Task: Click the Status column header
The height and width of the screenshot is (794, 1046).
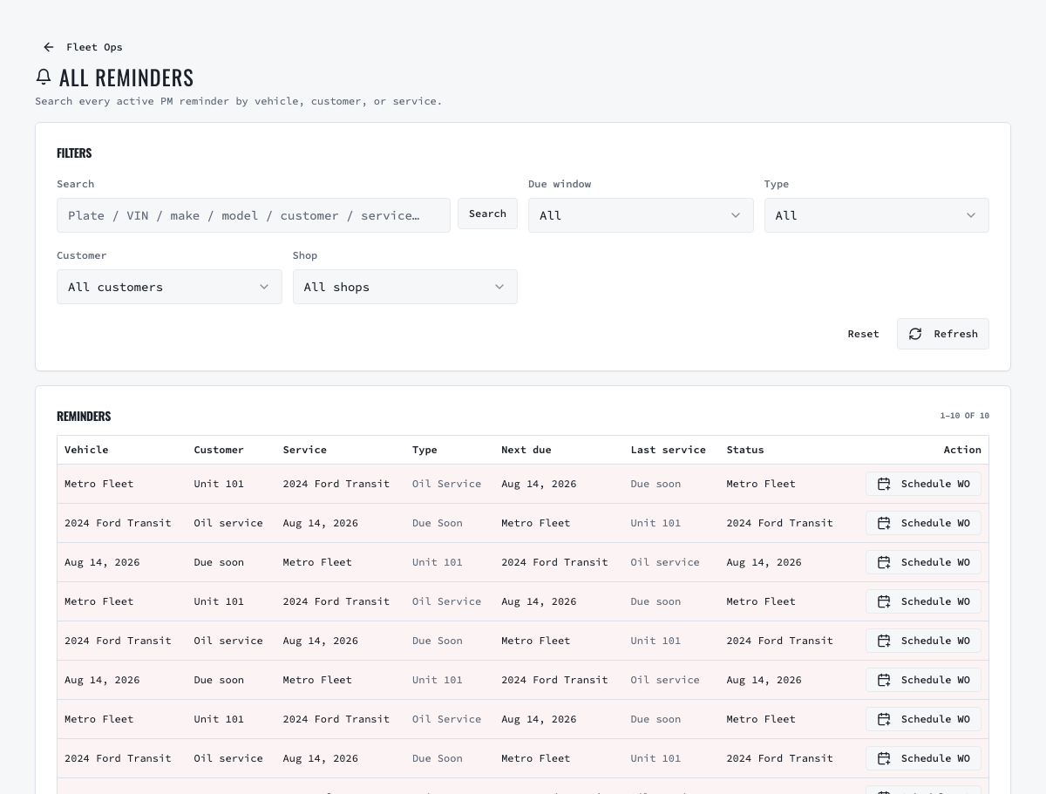Action: (745, 450)
